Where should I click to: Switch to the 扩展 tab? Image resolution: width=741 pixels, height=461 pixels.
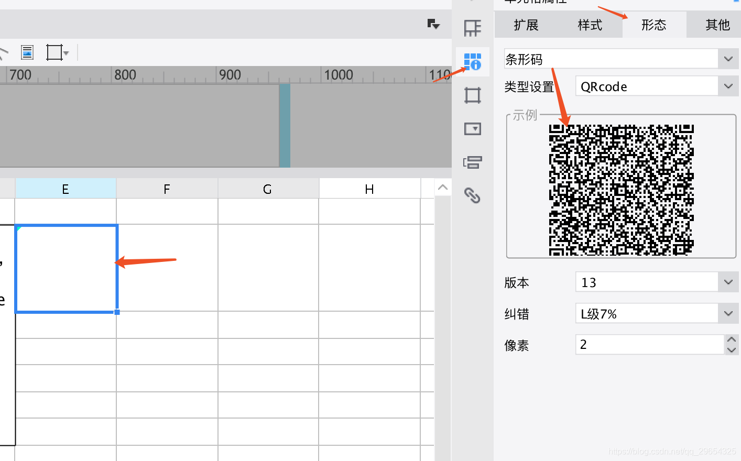pyautogui.click(x=526, y=25)
